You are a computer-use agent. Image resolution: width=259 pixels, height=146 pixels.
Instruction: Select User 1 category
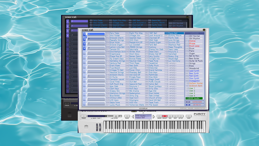pyautogui.click(x=194, y=88)
